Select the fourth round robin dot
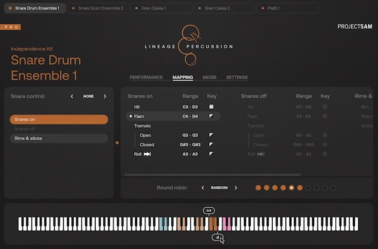Image resolution: width=378 pixels, height=249 pixels. point(283,187)
